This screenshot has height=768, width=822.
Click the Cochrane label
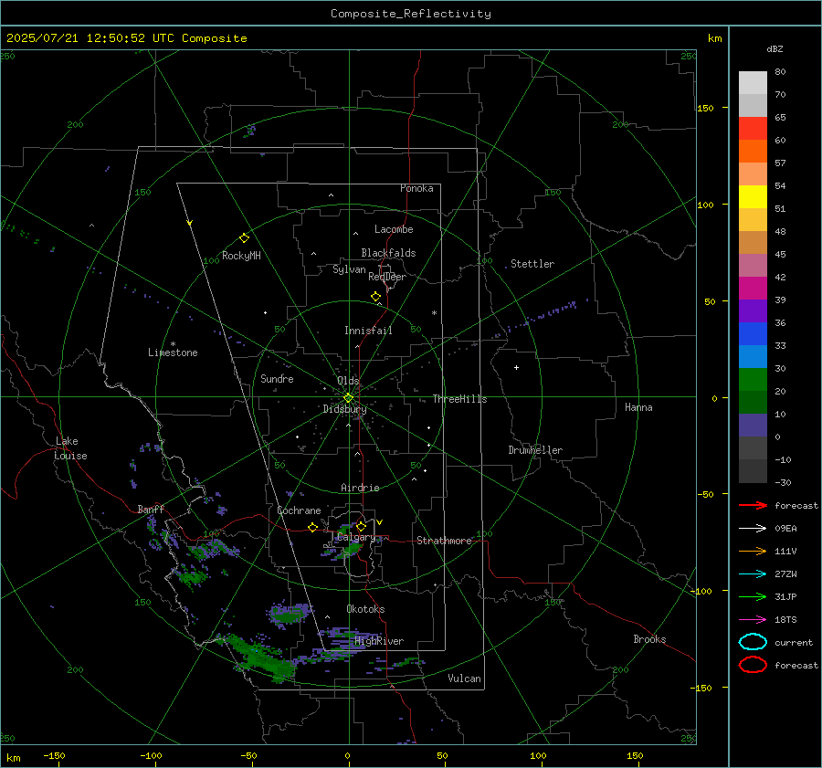pos(299,510)
